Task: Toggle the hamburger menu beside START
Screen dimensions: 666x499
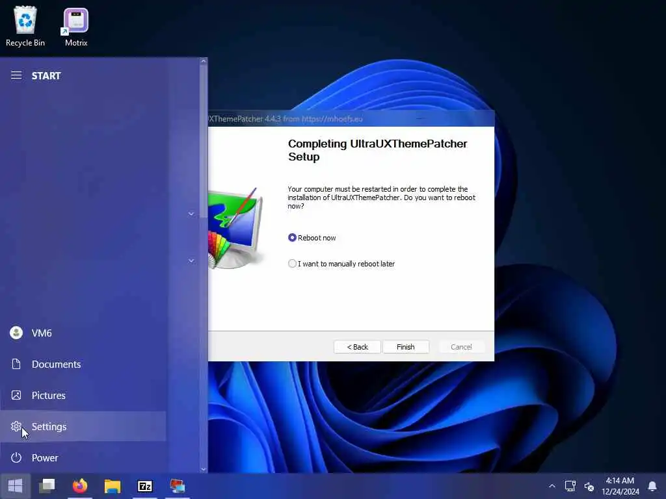Action: click(x=16, y=75)
